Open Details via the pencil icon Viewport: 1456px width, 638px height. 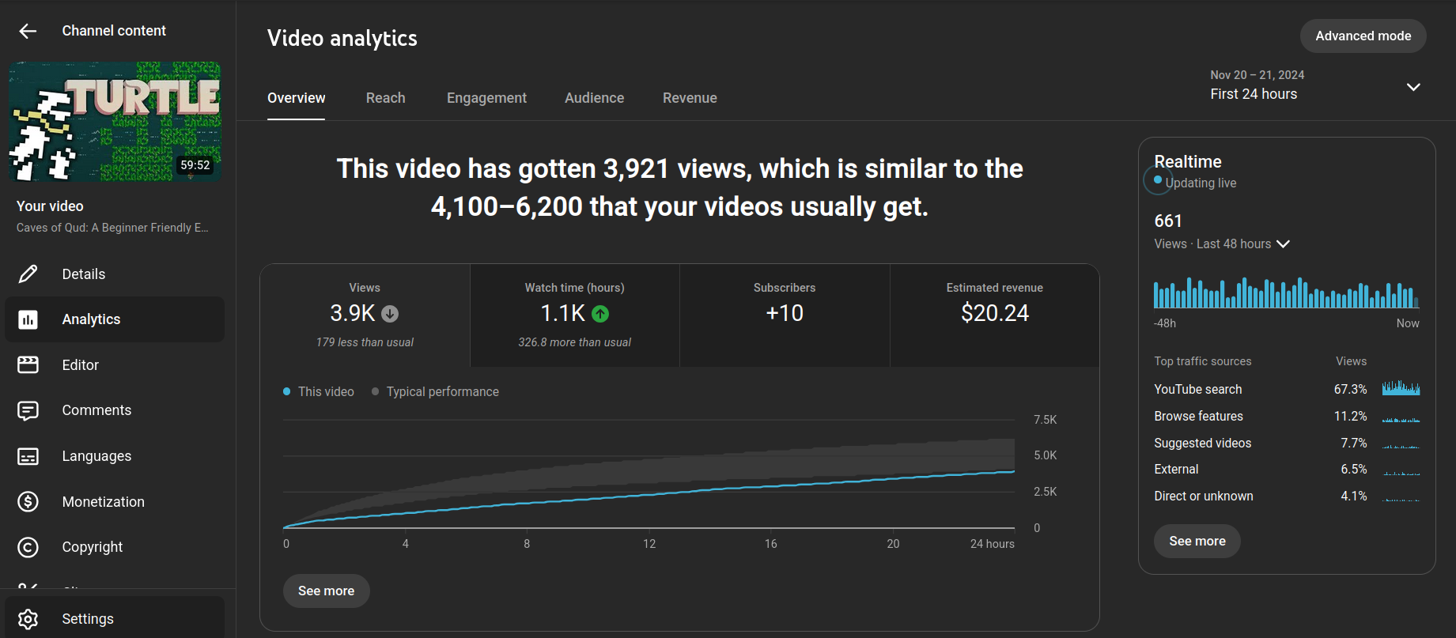click(x=28, y=274)
